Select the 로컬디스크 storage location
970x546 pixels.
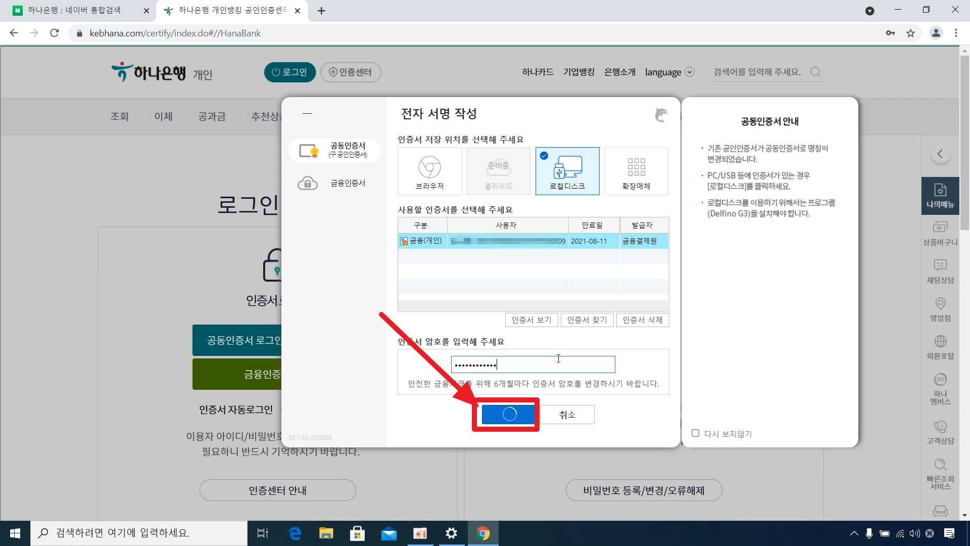point(567,170)
